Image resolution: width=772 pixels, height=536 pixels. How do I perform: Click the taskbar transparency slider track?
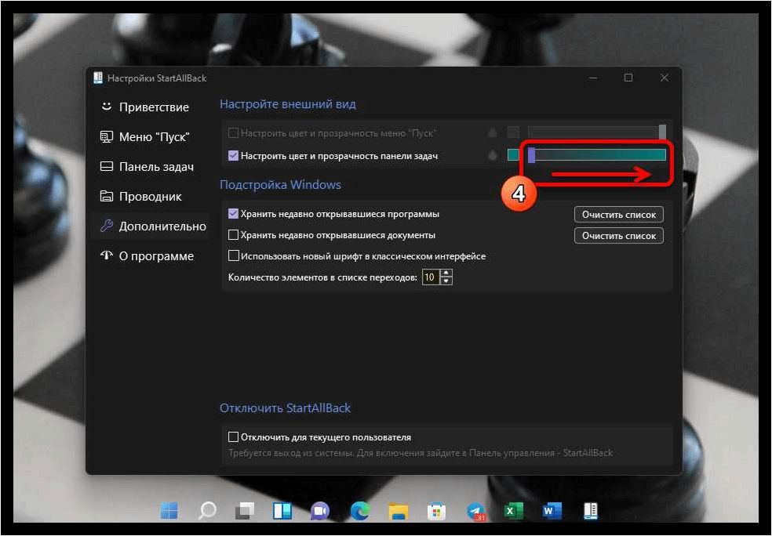[x=597, y=155]
